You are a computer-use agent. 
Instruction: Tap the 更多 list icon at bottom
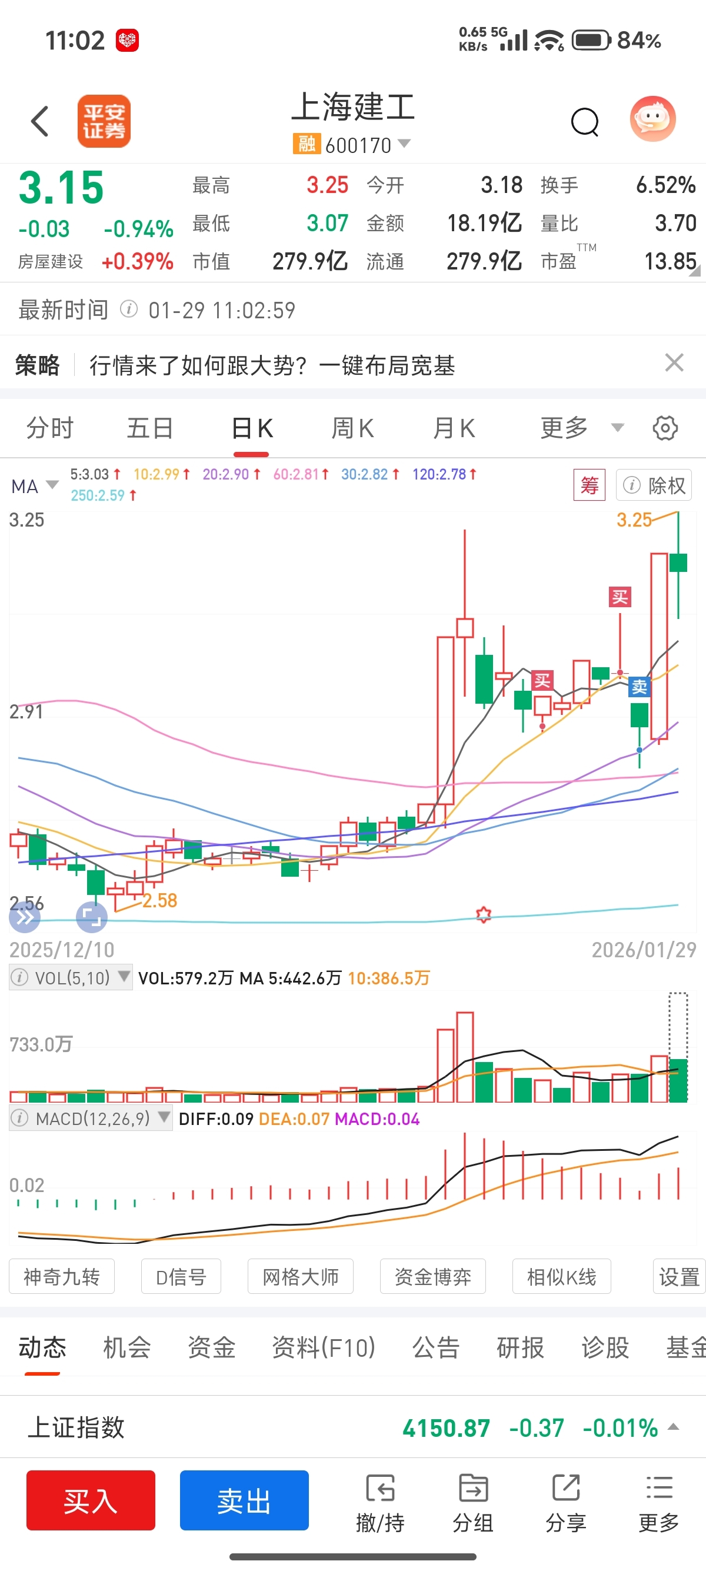tap(659, 1503)
